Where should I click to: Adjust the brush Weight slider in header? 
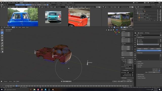[x=20, y=5]
